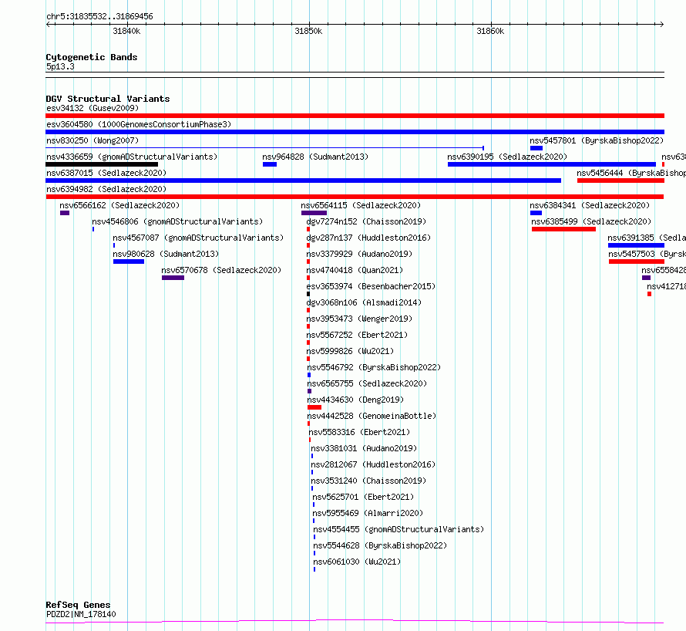The image size is (686, 631).
Task: Click the chr5:31835532..31869456 region label
Action: click(99, 17)
